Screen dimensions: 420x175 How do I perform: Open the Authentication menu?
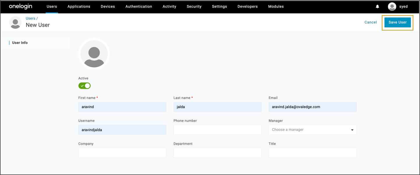[139, 6]
